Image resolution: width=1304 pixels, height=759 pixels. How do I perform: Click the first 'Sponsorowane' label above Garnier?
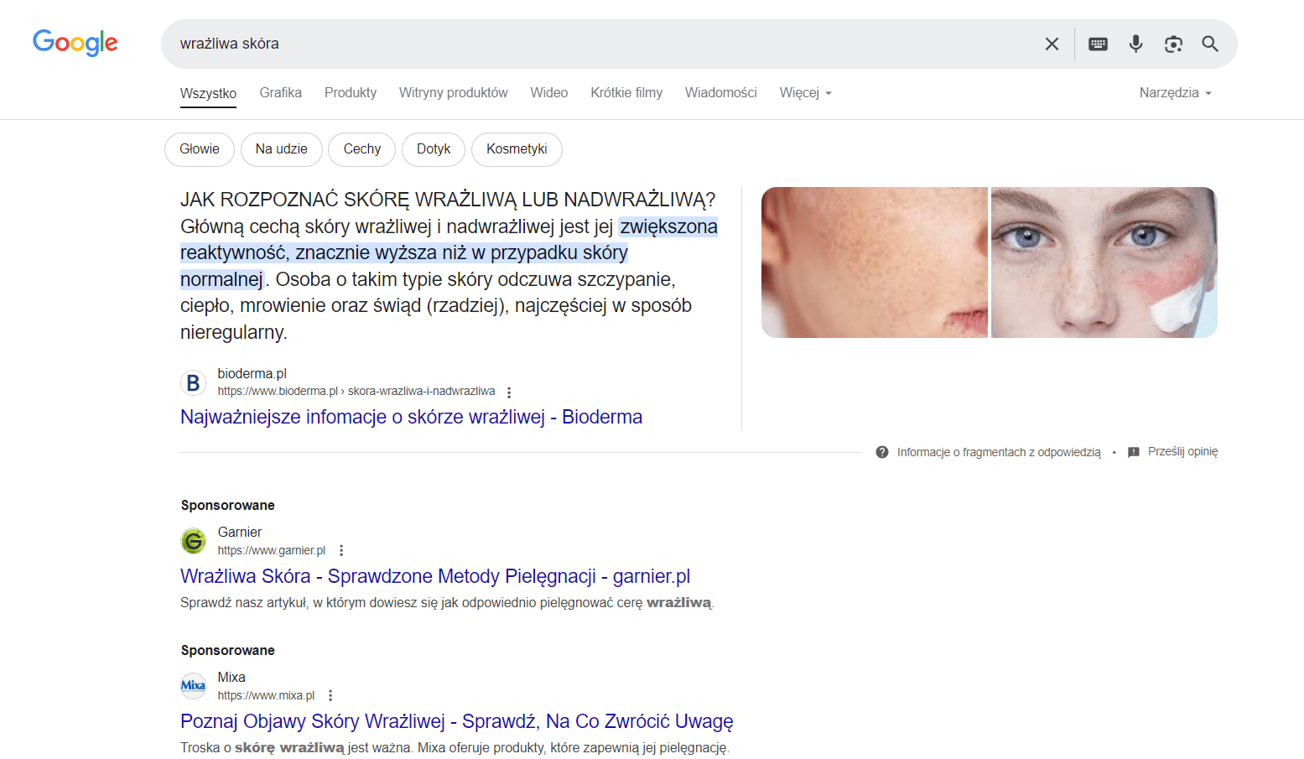228,505
